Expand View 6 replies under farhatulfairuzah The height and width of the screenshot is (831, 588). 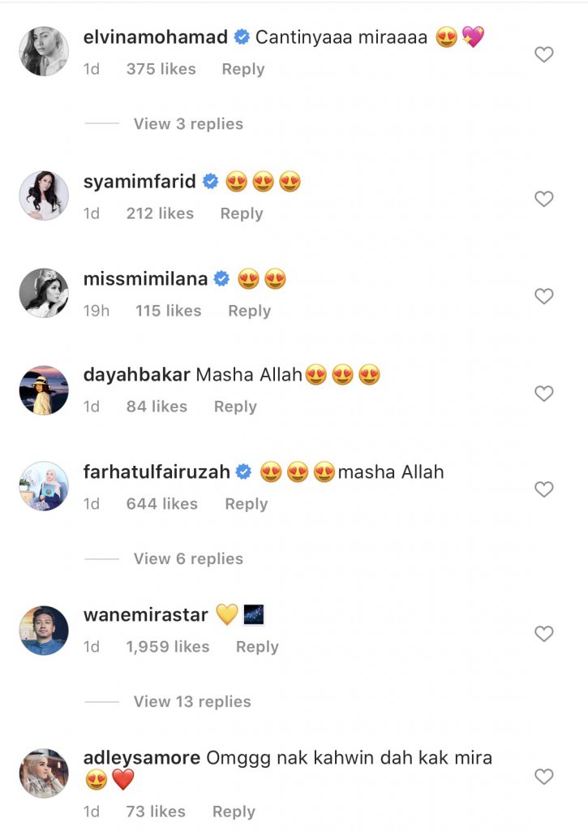pyautogui.click(x=188, y=558)
